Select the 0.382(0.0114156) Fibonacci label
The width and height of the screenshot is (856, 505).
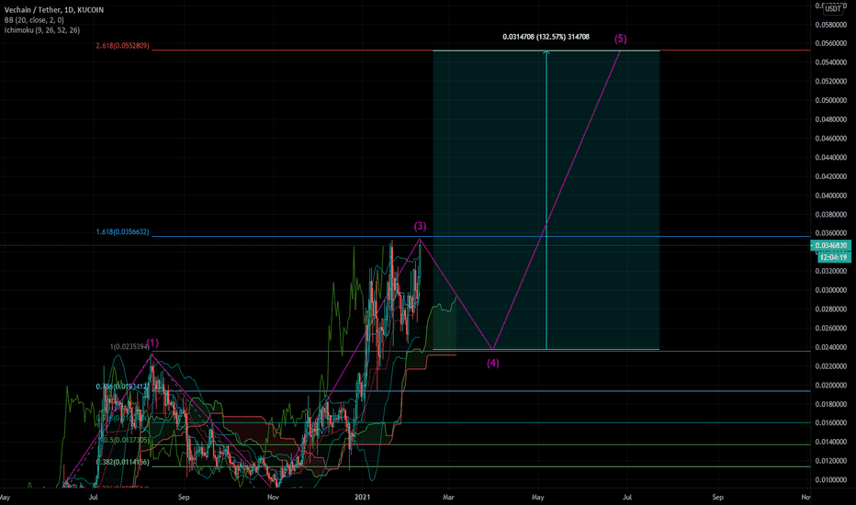point(122,462)
